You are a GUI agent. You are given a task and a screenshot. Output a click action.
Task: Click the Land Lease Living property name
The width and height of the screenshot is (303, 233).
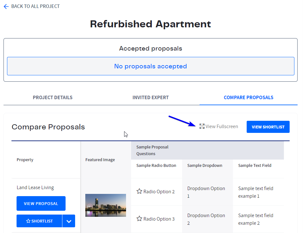pos(35,188)
